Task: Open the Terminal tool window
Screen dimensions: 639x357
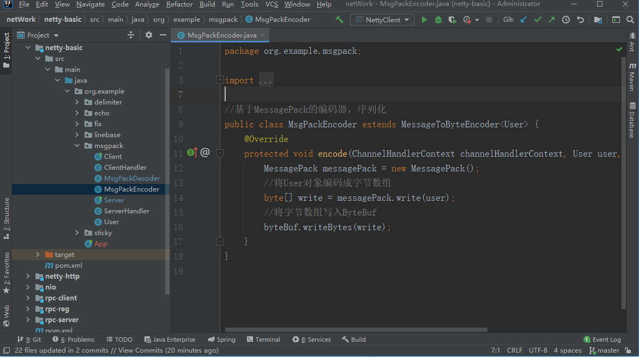Action: (x=263, y=340)
